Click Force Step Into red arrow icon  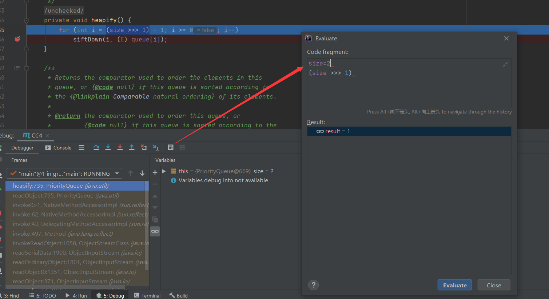click(120, 147)
